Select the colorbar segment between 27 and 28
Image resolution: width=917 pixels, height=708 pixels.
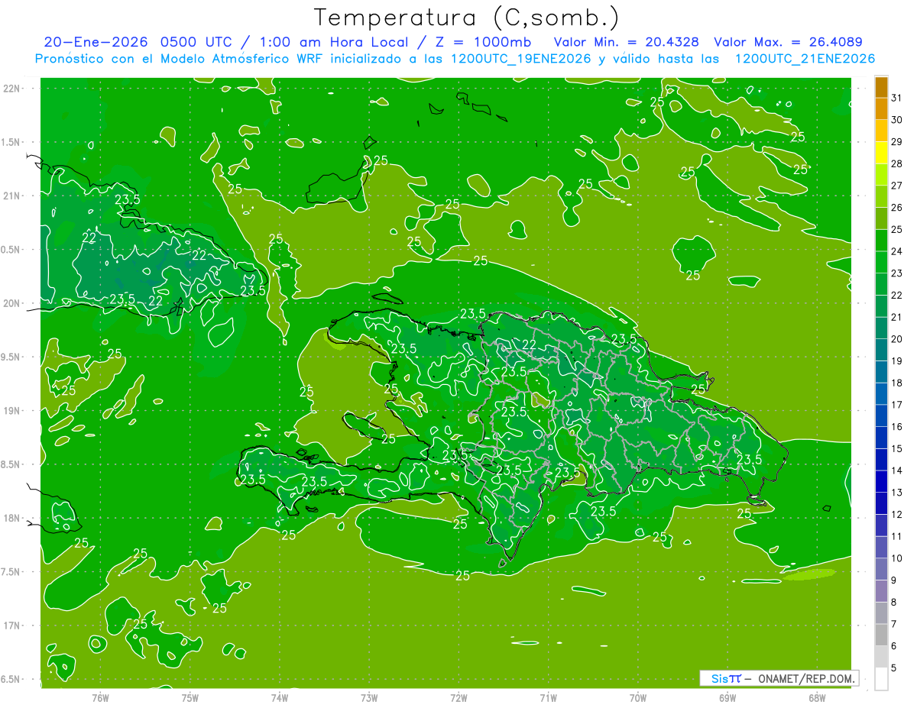[x=881, y=175]
